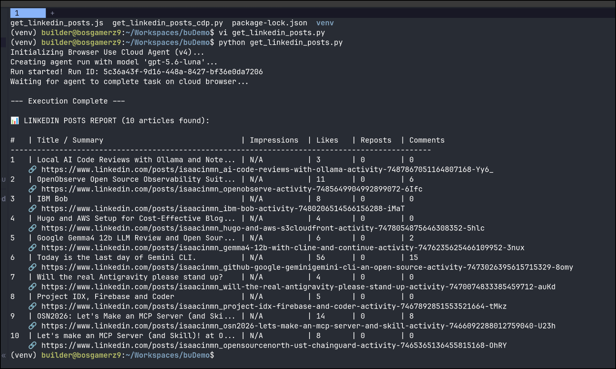Click the title 'Local AI Code Reviews with Ollama and Note...'
The height and width of the screenshot is (369, 616).
click(x=136, y=160)
